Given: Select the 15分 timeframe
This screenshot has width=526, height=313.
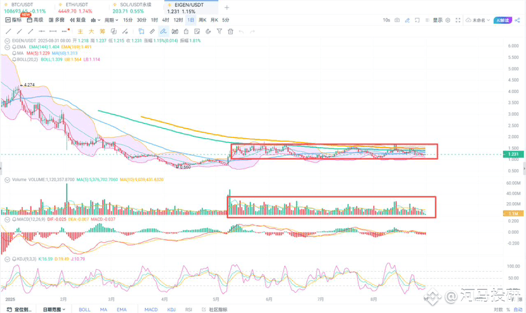Looking at the screenshot, I should 128,20.
